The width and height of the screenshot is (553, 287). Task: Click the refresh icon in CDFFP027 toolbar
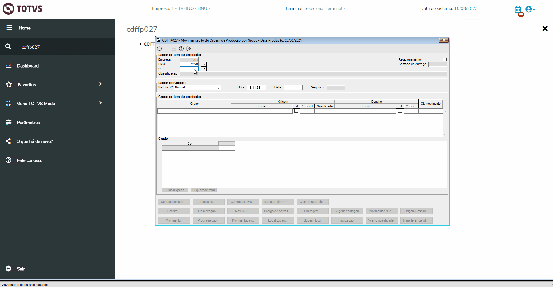coord(159,49)
